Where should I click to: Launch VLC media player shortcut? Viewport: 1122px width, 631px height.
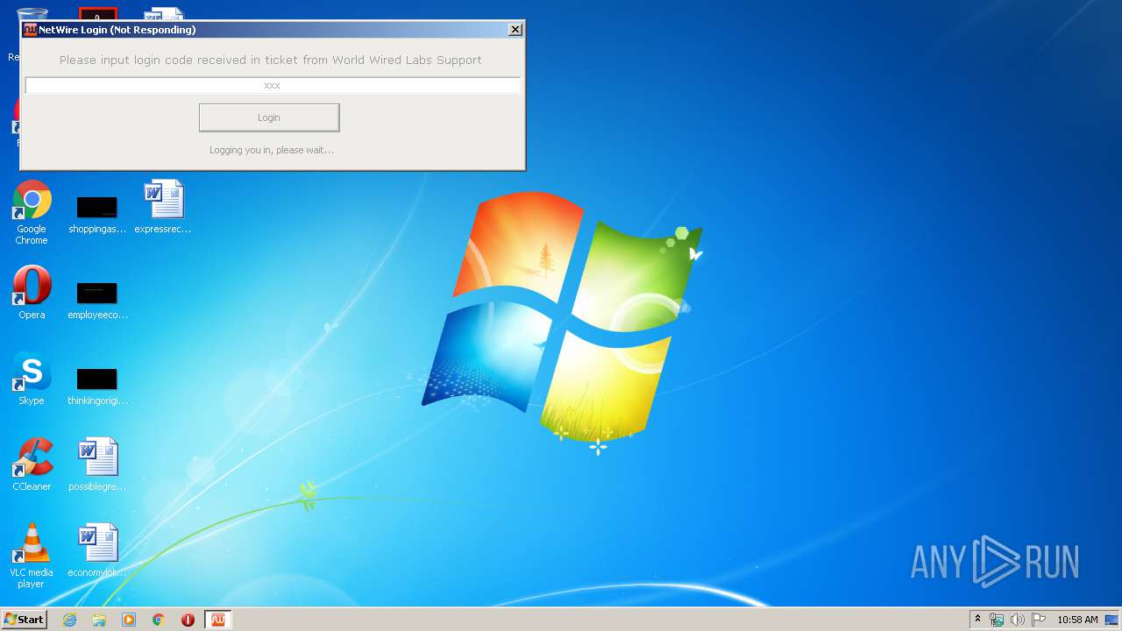click(32, 557)
